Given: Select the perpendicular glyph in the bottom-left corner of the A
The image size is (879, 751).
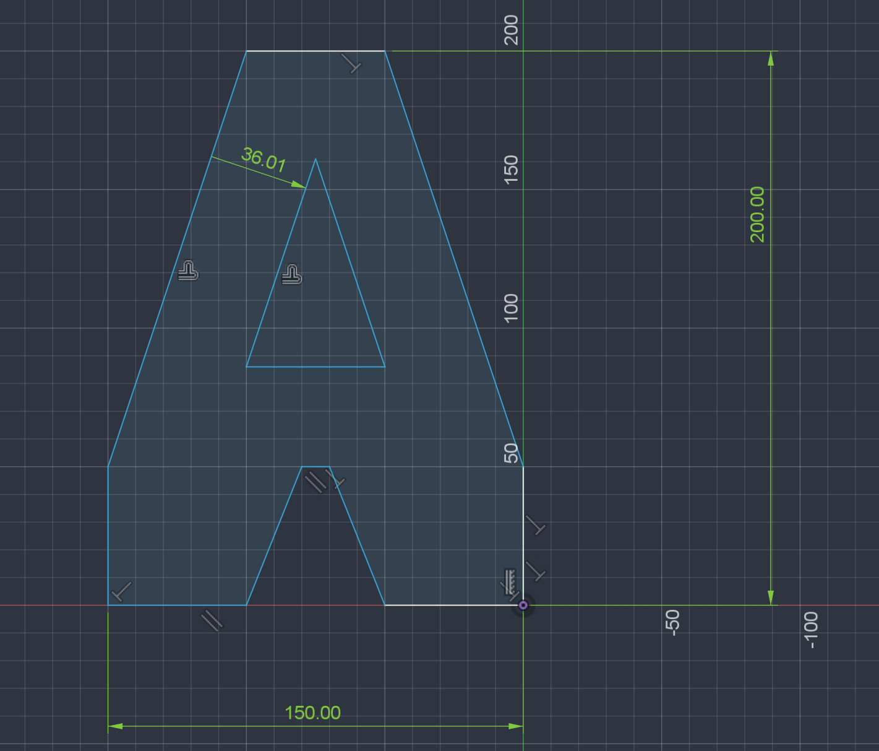Looking at the screenshot, I should pyautogui.click(x=121, y=592).
